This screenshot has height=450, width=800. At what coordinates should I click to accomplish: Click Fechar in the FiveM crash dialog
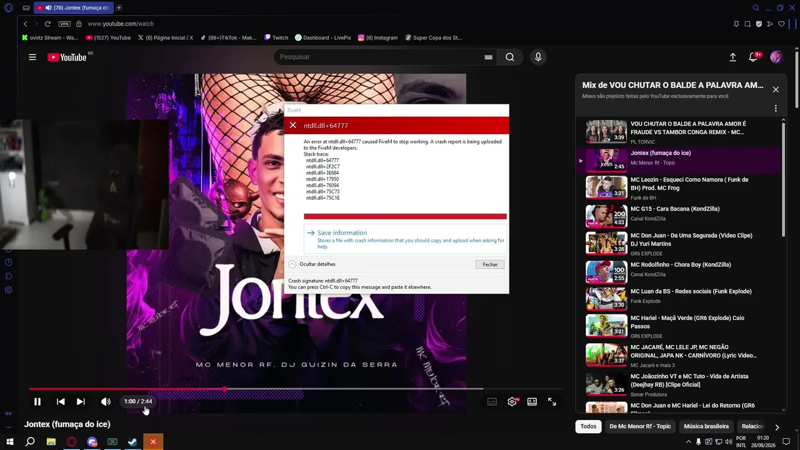click(490, 264)
